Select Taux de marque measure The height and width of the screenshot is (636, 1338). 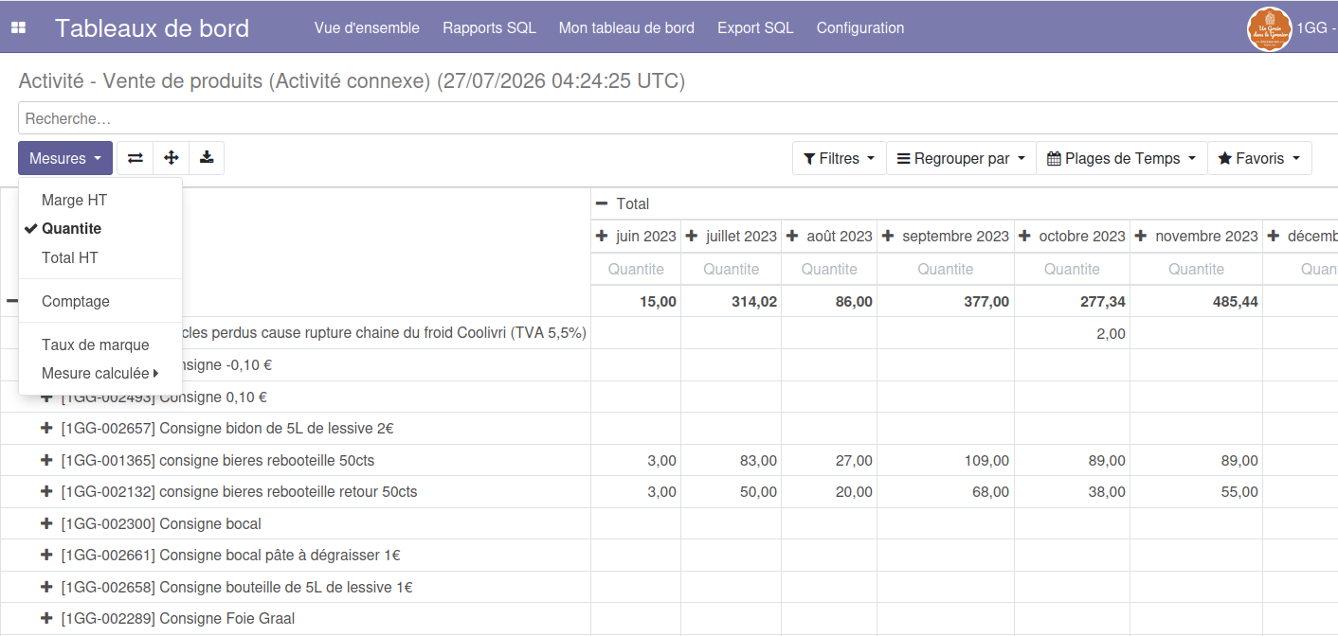[x=100, y=344]
